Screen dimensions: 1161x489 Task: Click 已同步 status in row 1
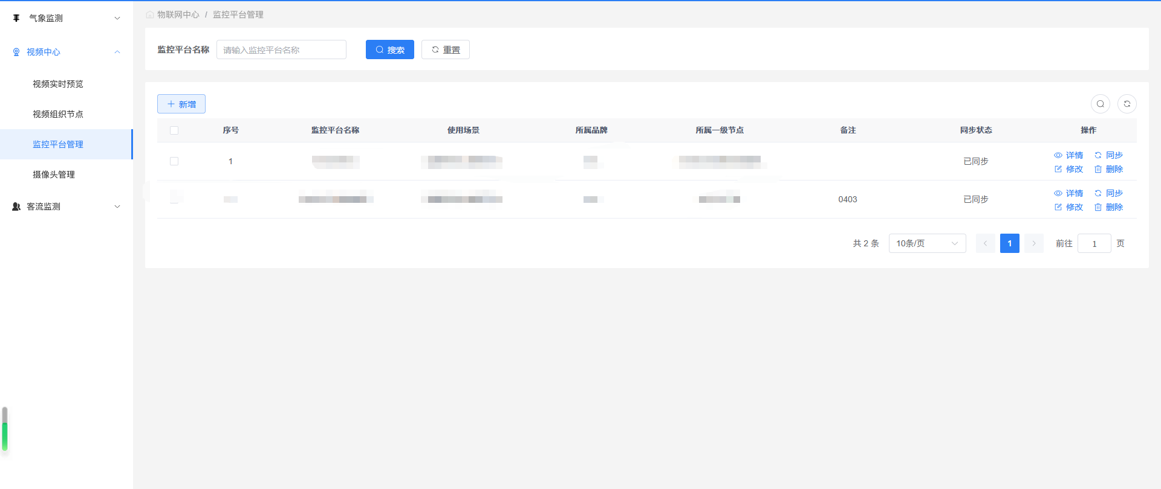(976, 161)
